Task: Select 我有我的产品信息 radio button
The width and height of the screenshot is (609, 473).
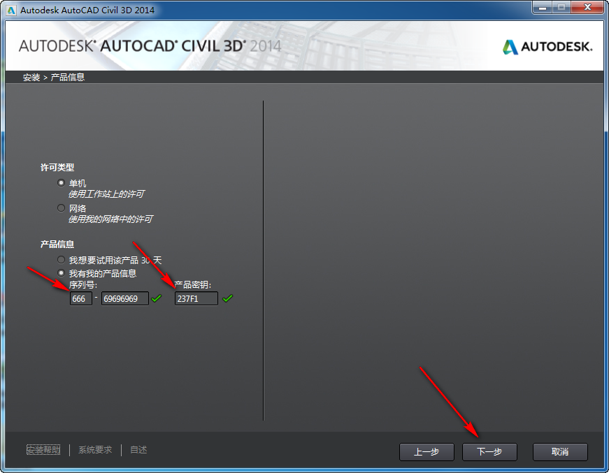Action: tap(61, 273)
